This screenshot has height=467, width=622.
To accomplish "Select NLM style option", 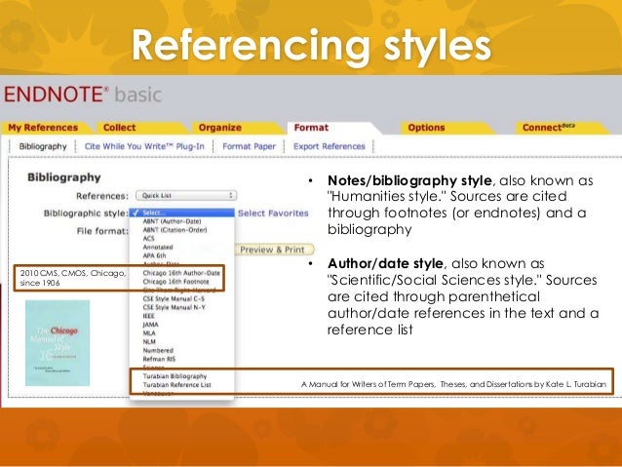I will tap(149, 342).
